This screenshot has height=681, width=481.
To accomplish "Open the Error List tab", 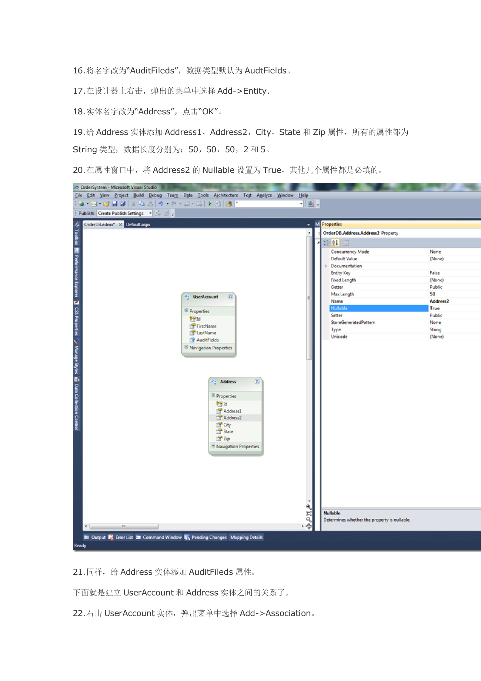I will tap(121, 537).
